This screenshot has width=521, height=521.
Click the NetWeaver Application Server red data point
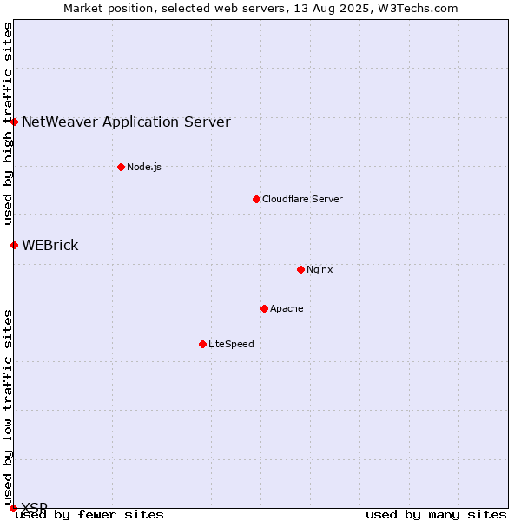pos(14,122)
